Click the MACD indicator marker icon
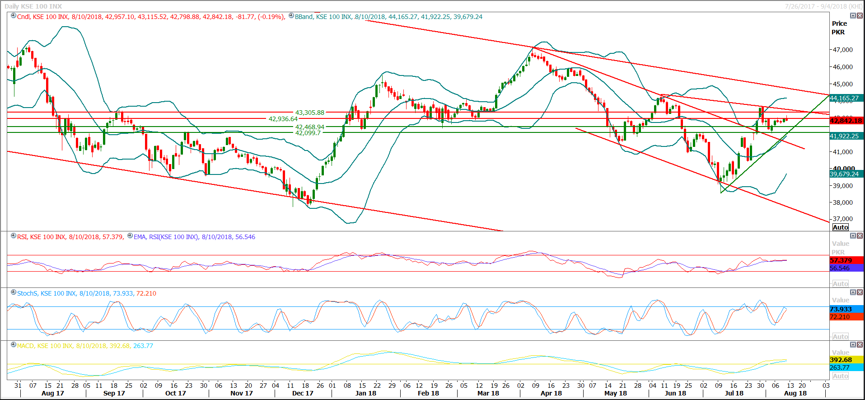 point(14,345)
